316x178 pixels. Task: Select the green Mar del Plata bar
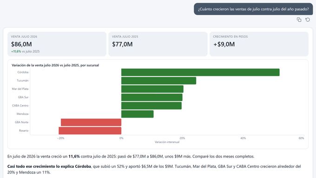click(152, 89)
